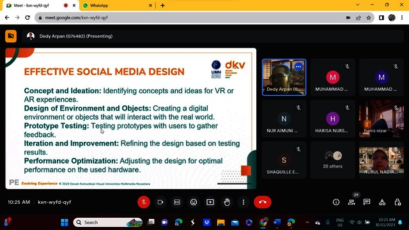Reload the Meet page

click(x=27, y=18)
